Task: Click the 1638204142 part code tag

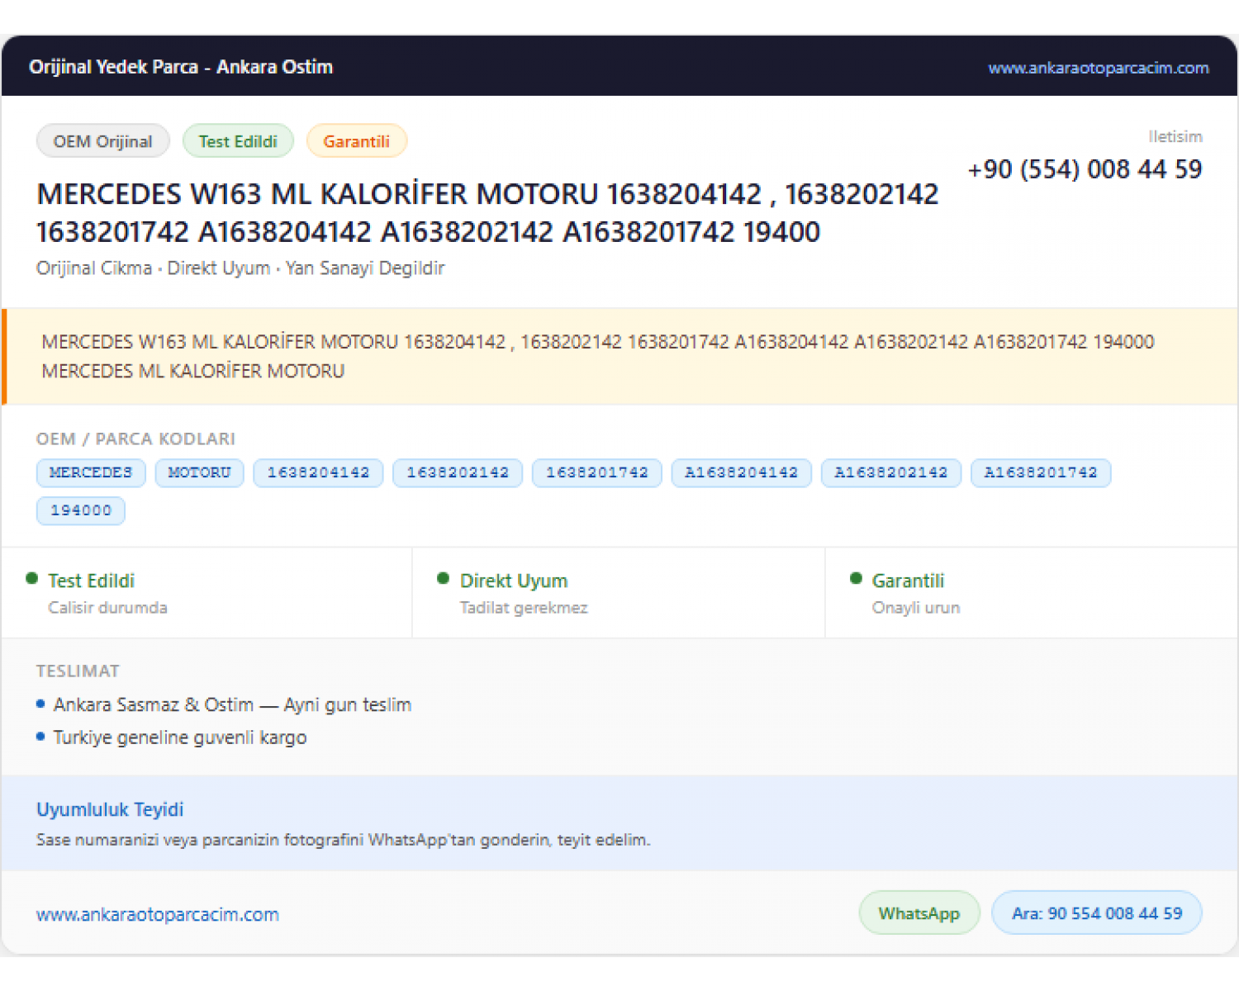Action: 318,473
